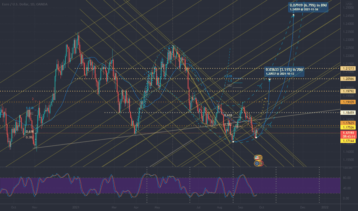358x211 pixels.
Task: Click the 2021 label on time axis
Action: [x=76, y=207]
